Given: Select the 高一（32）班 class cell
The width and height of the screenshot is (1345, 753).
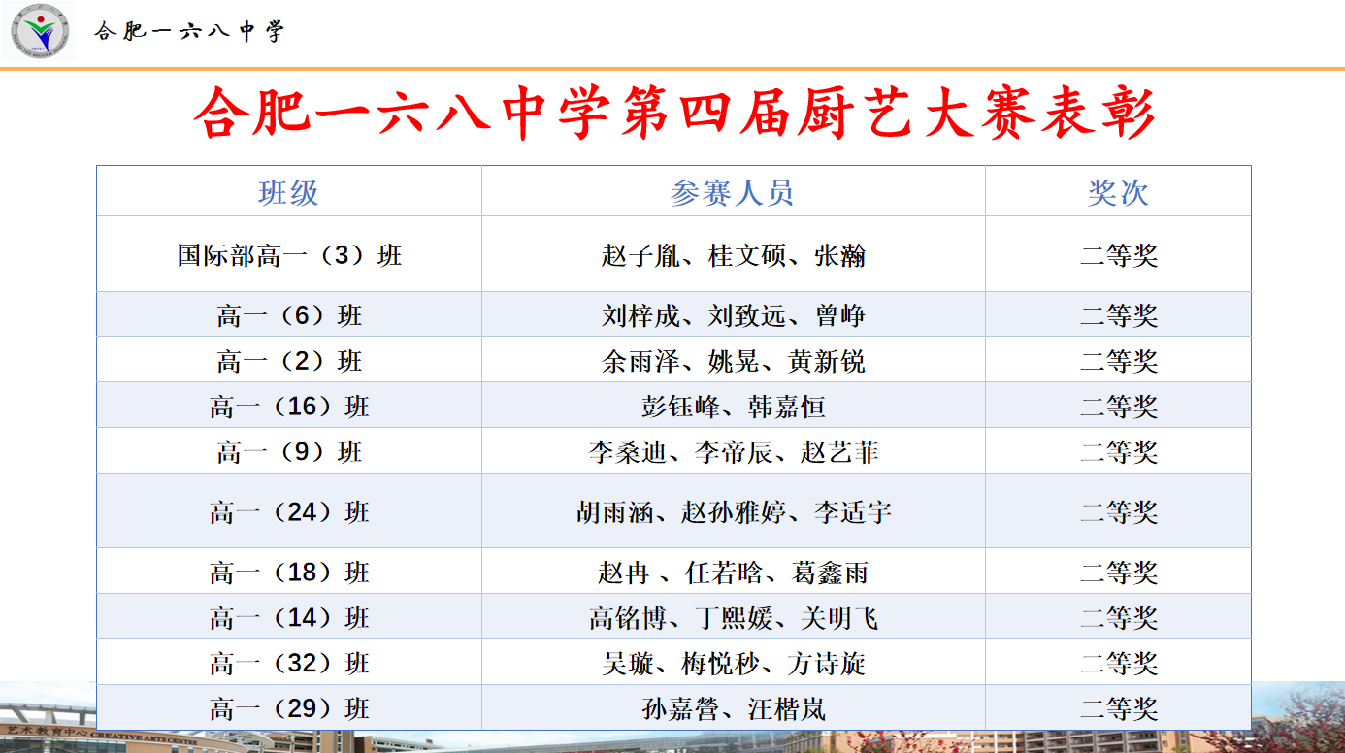Looking at the screenshot, I should coord(288,664).
